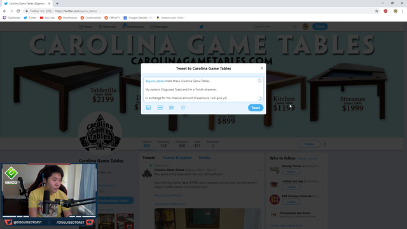Open the #RealCustomerPhoto hashtag
The image size is (407, 229).
168,195
